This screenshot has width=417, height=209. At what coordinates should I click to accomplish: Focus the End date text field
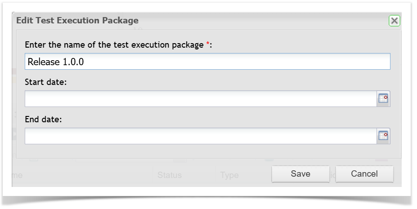tap(200, 136)
